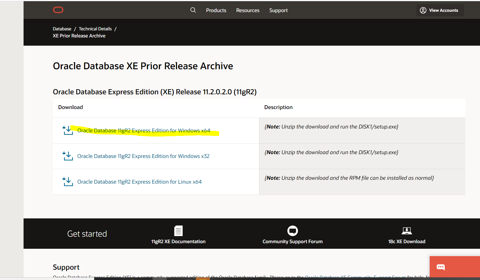Open the Products menu

216,10
